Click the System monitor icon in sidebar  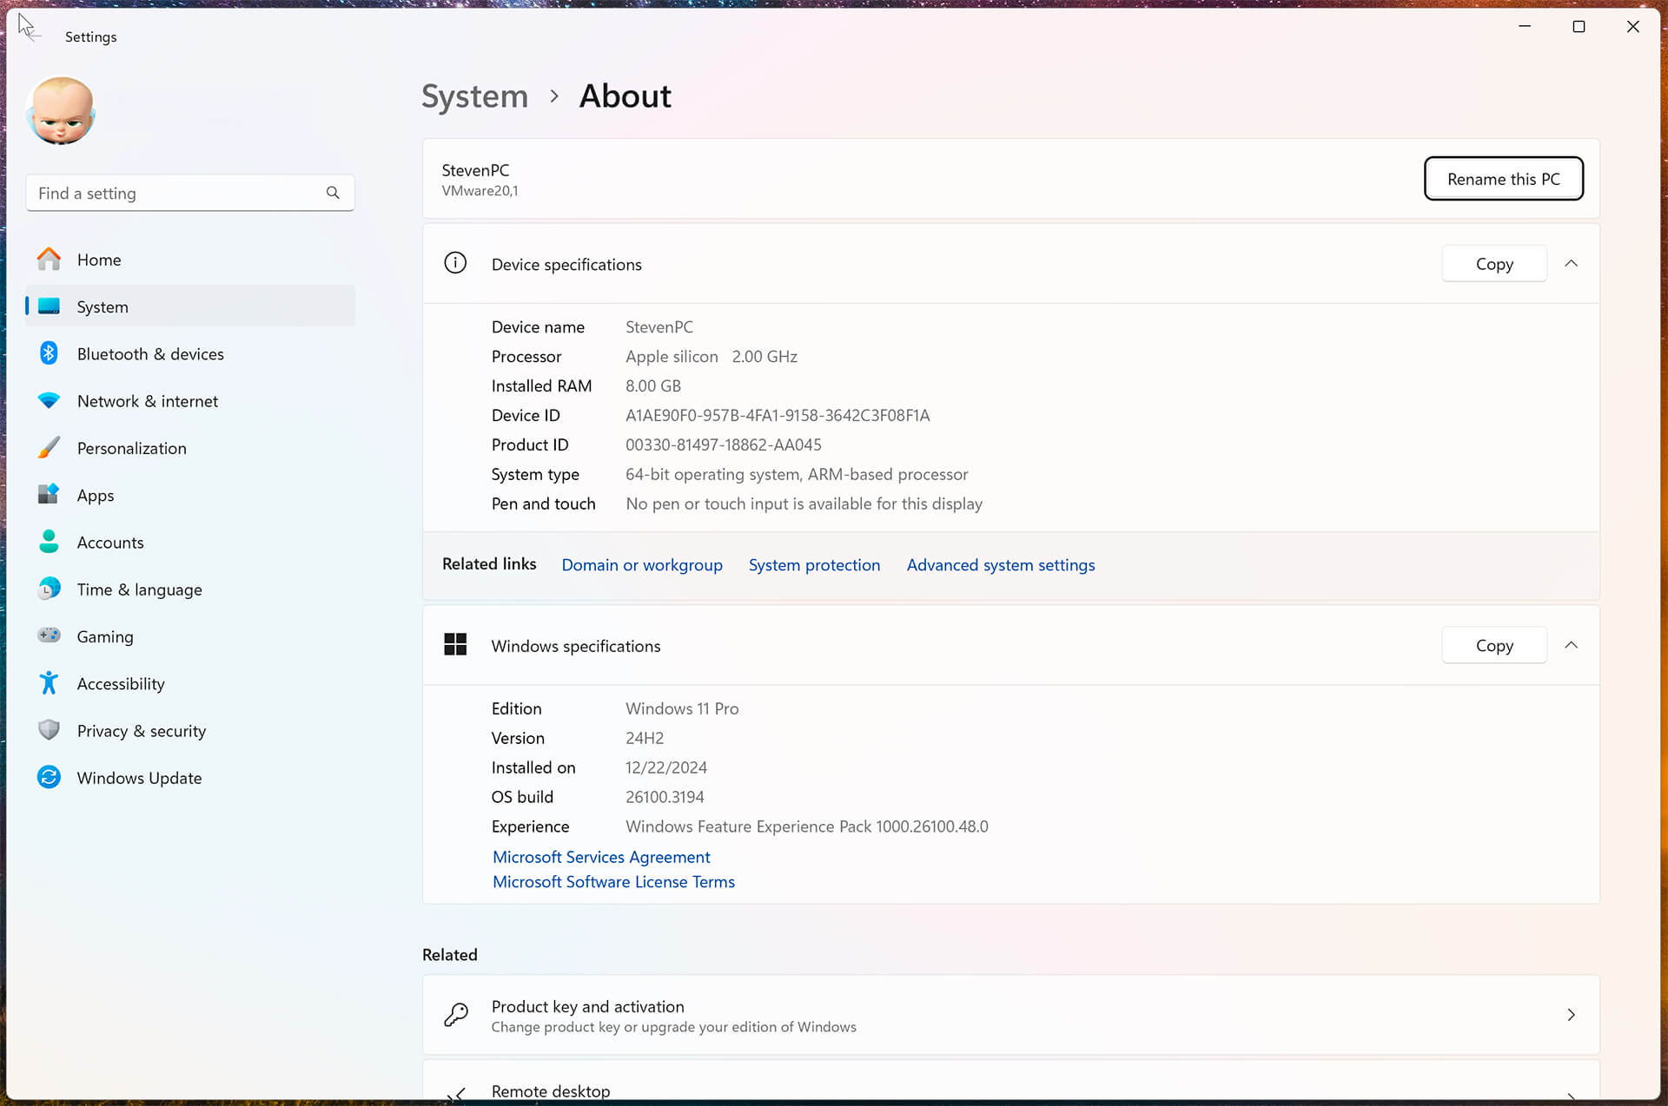coord(49,306)
